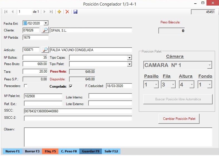Viewport: 219px width, 156px height.
Task: Expand the Tipo Palet dropdown
Action: point(129,64)
